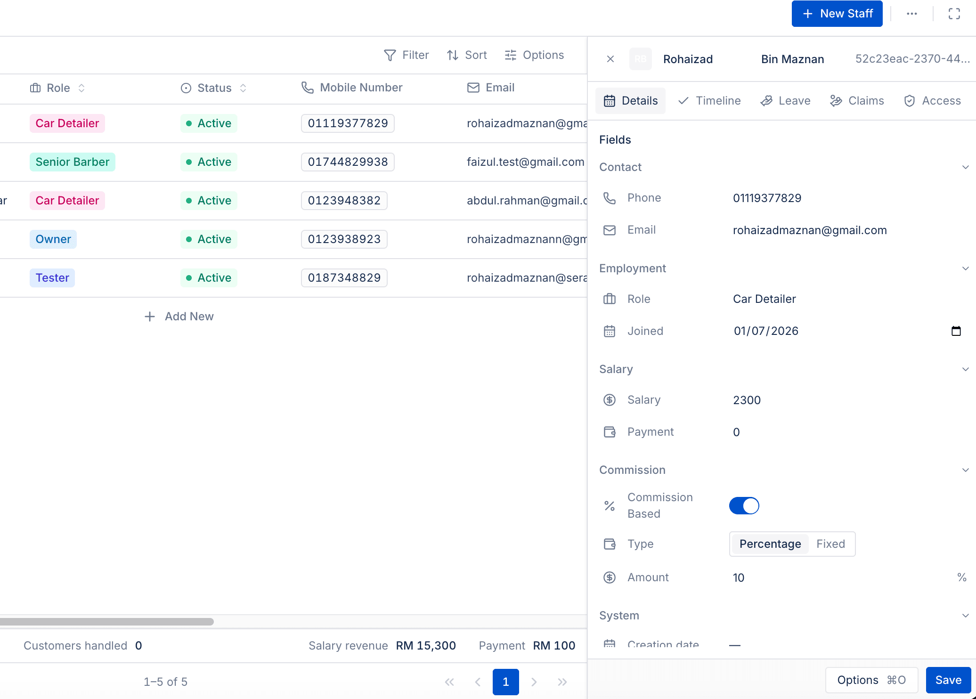The image size is (976, 699).
Task: Click mobile number 01744829938
Action: (348, 162)
